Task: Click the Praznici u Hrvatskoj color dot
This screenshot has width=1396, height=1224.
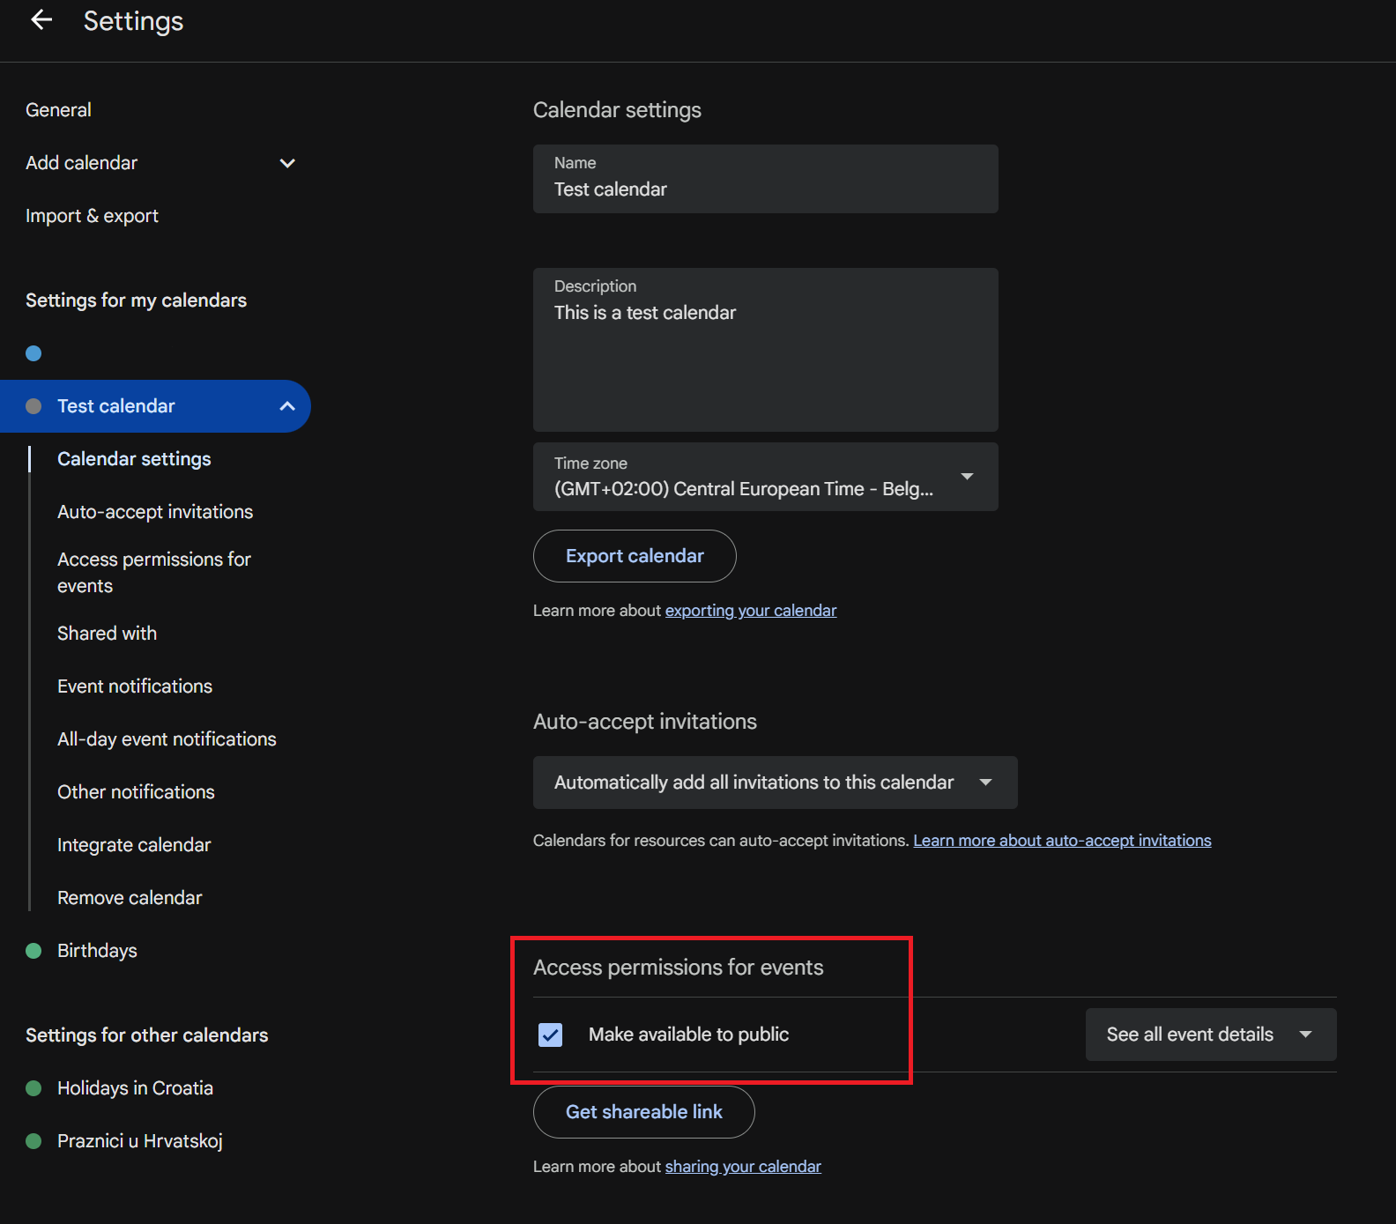Action: (33, 1141)
